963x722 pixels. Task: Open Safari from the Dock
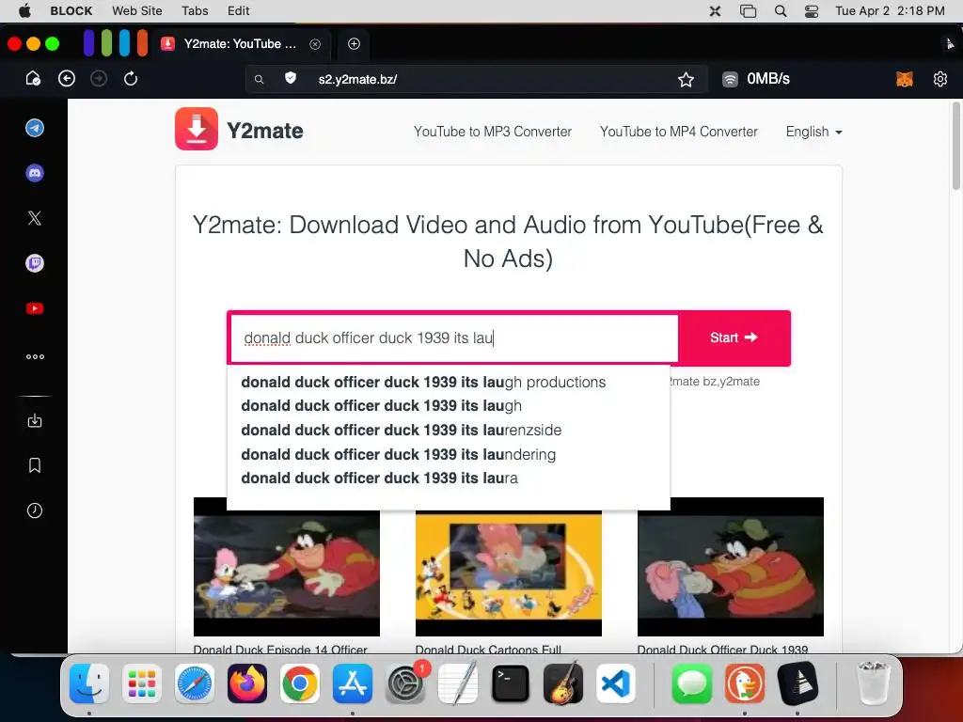[195, 683]
